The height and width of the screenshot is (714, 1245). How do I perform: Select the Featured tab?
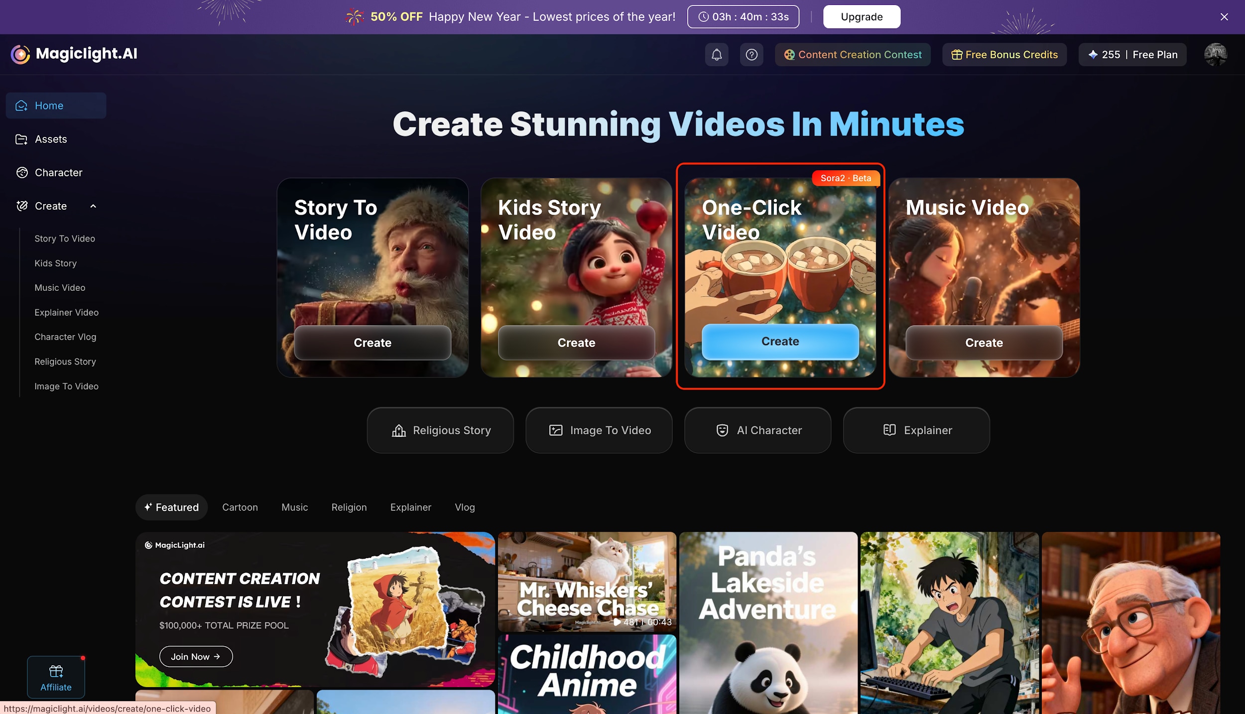pos(171,507)
